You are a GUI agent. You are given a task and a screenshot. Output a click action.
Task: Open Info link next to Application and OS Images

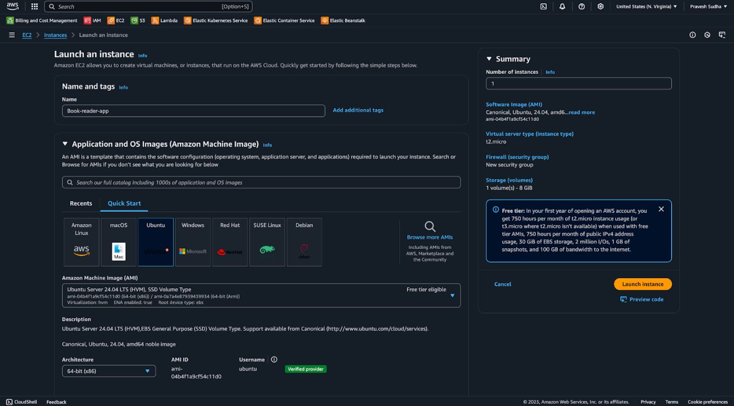coord(267,145)
